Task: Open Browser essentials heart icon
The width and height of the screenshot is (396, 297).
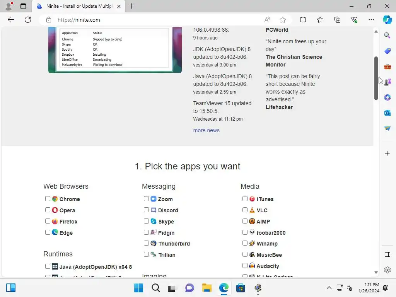Action: pyautogui.click(x=354, y=20)
